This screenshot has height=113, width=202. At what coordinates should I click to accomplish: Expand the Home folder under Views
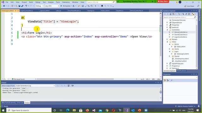tap(169, 49)
